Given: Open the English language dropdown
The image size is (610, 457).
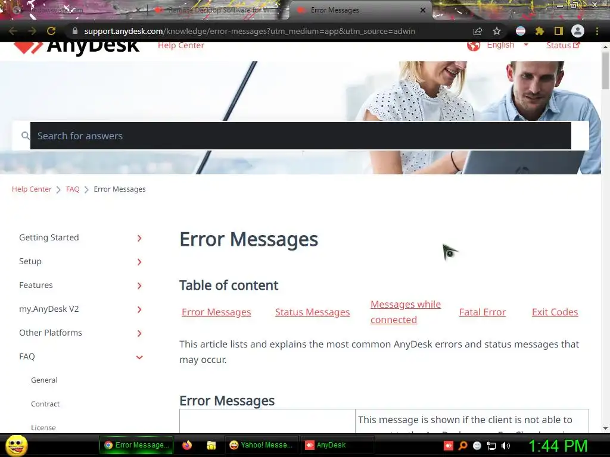Looking at the screenshot, I should tap(508, 45).
